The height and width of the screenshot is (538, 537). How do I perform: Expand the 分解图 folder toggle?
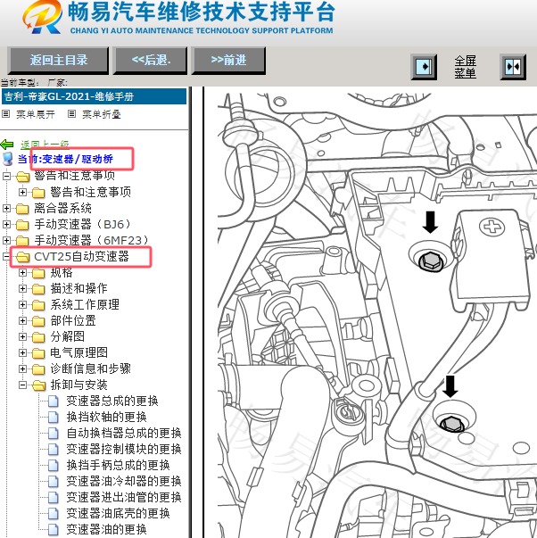click(x=22, y=336)
